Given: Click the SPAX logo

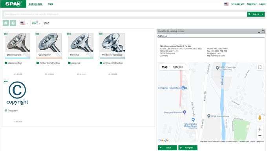Looking at the screenshot, I should (x=13, y=4).
